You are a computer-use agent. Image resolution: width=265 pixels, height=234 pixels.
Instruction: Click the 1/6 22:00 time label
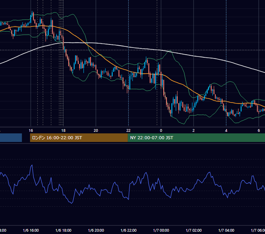click(x=129, y=230)
